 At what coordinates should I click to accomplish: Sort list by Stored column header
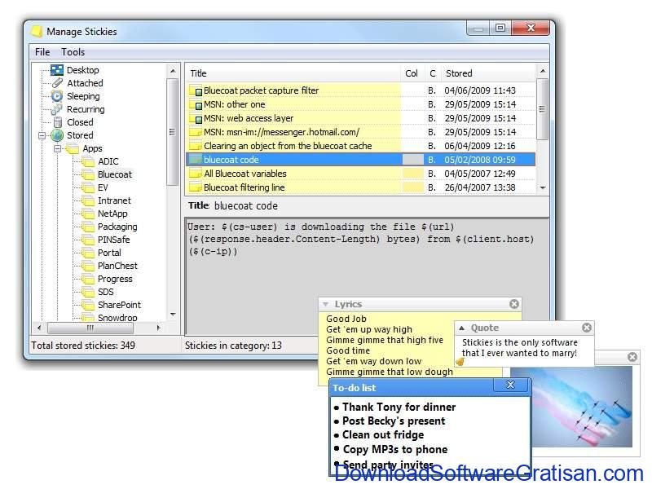pos(487,73)
